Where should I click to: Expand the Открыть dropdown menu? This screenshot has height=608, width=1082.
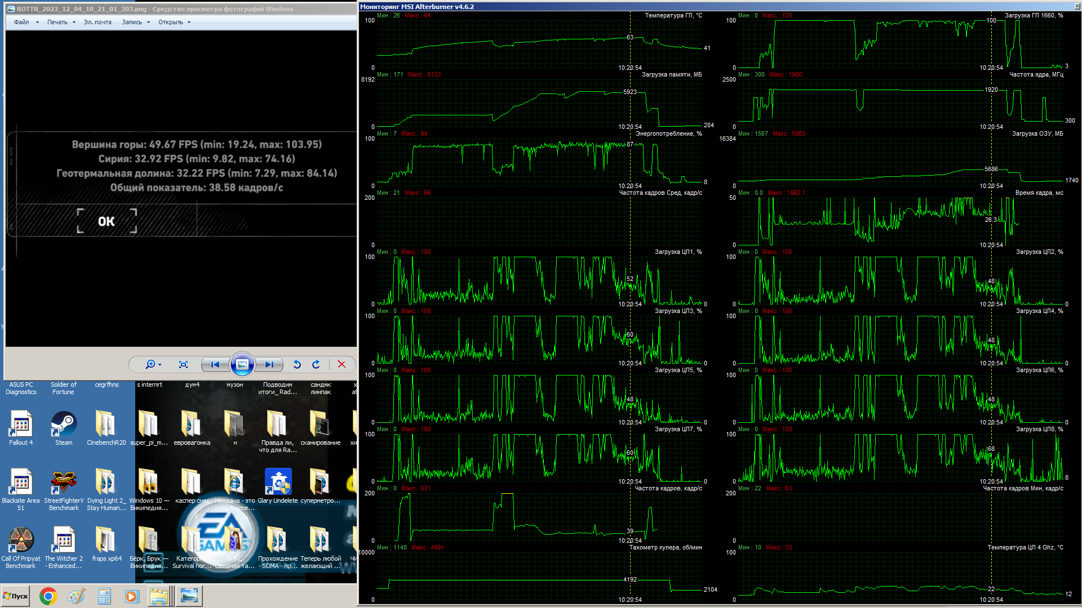(174, 23)
